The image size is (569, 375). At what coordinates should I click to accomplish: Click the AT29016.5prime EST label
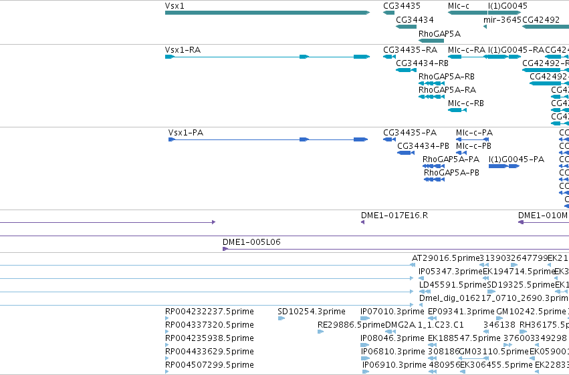445,258
